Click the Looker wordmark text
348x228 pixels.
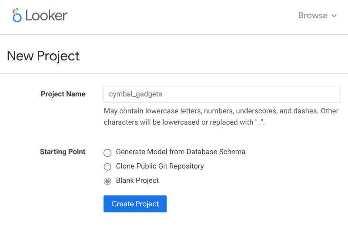(x=46, y=16)
